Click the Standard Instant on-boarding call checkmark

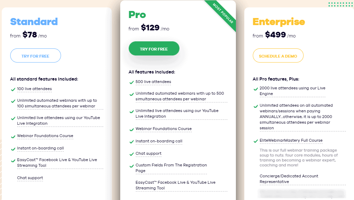pos(13,149)
